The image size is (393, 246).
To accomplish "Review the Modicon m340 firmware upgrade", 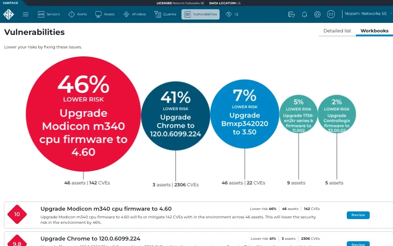I will point(358,215).
